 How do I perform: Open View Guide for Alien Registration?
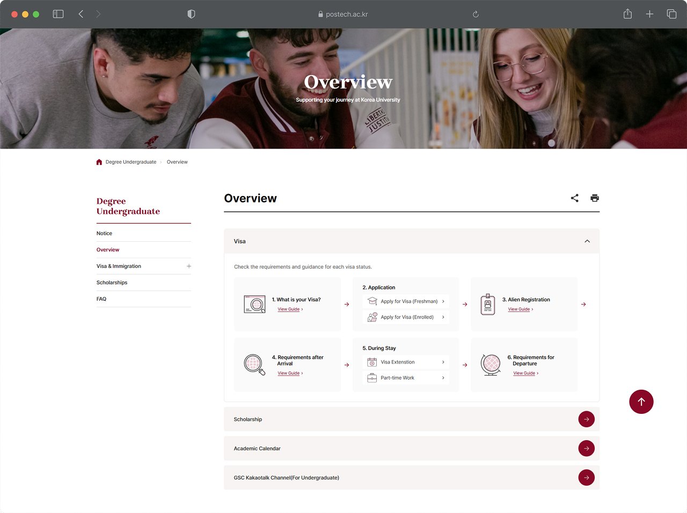[x=521, y=309]
